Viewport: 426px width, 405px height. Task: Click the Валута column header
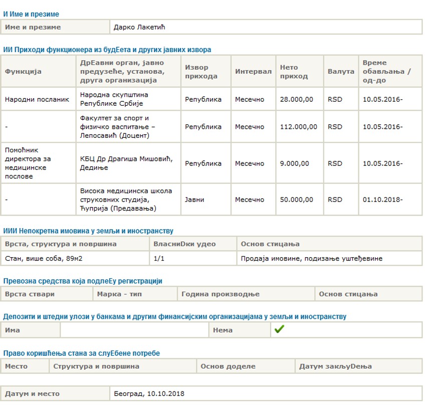click(341, 72)
